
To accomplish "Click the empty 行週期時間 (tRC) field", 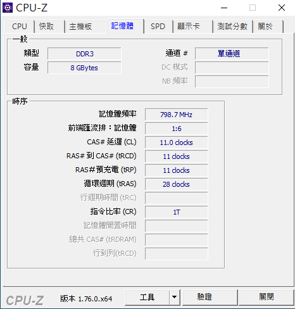I will click(177, 198).
